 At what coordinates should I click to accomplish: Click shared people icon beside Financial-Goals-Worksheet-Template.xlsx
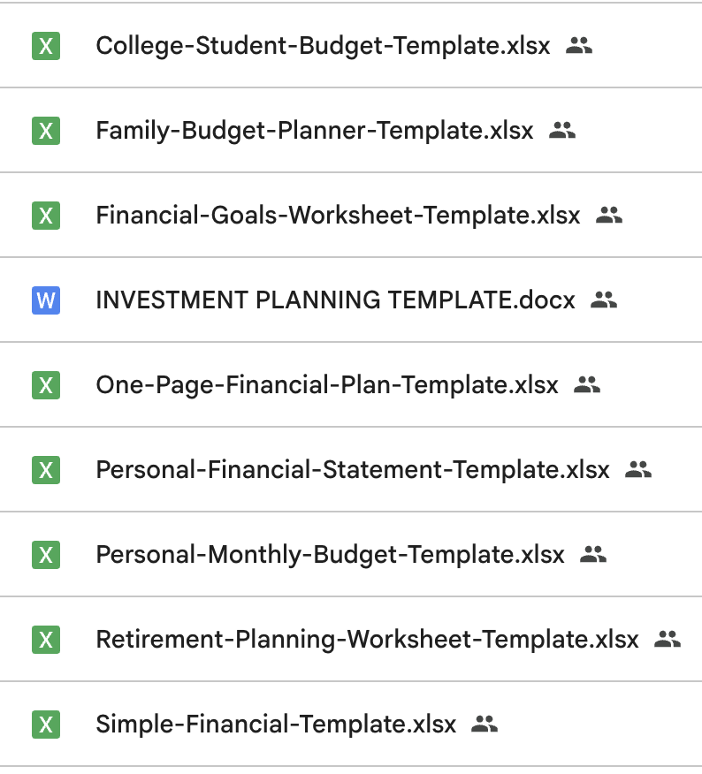coord(609,215)
